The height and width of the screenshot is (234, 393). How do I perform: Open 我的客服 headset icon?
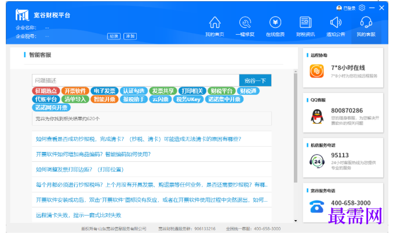[x=366, y=22]
